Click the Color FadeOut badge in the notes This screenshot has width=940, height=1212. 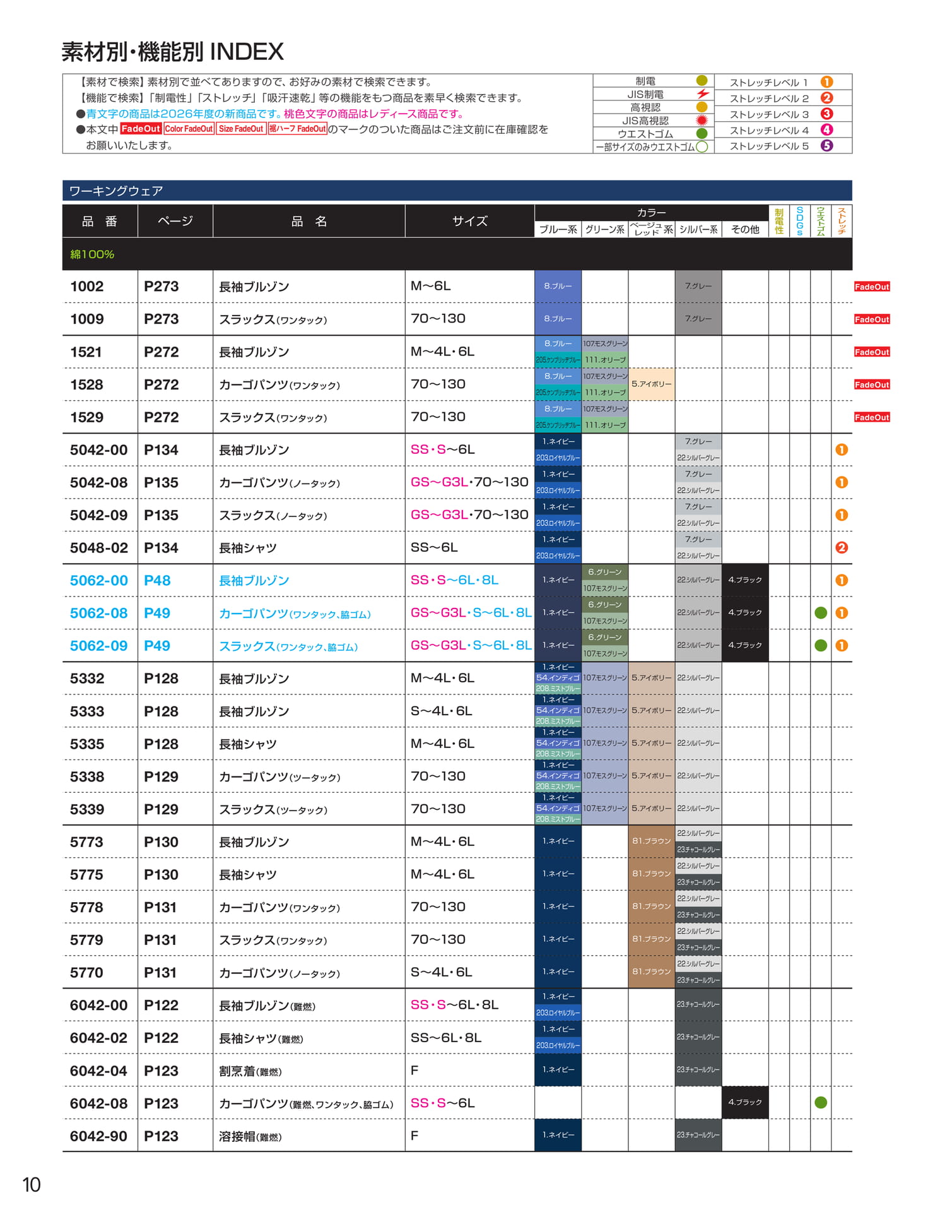point(189,129)
